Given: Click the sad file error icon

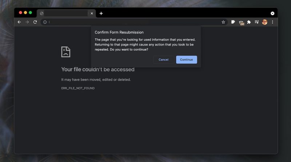Looking at the screenshot, I should [x=66, y=52].
